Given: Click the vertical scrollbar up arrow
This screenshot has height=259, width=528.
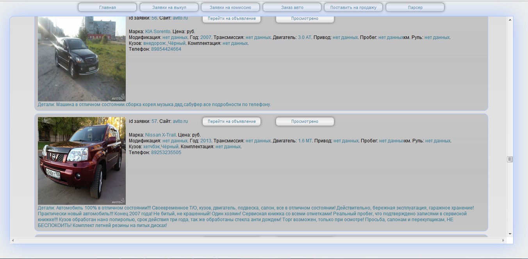Looking at the screenshot, I should [x=510, y=20].
